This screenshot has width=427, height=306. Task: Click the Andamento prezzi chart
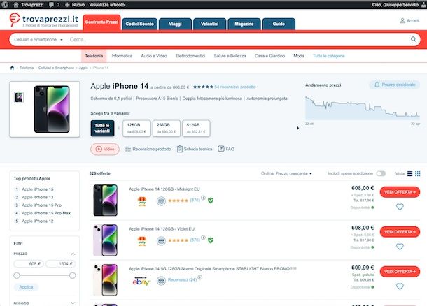[x=362, y=108]
